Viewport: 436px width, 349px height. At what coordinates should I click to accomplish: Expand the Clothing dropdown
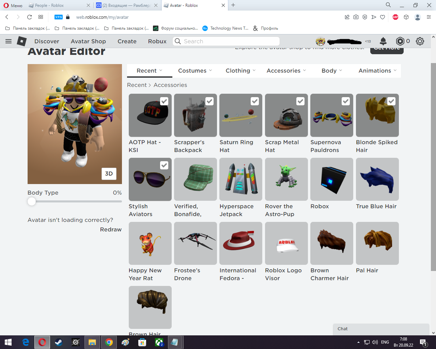click(x=241, y=71)
